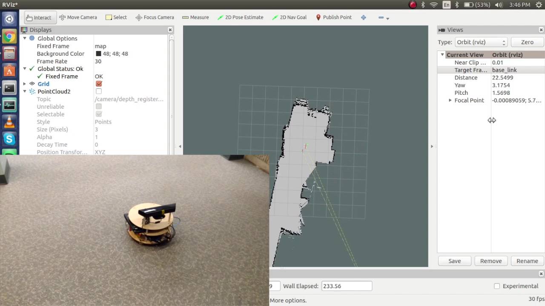Open the sound volume indicator
545x306 pixels.
point(499,5)
